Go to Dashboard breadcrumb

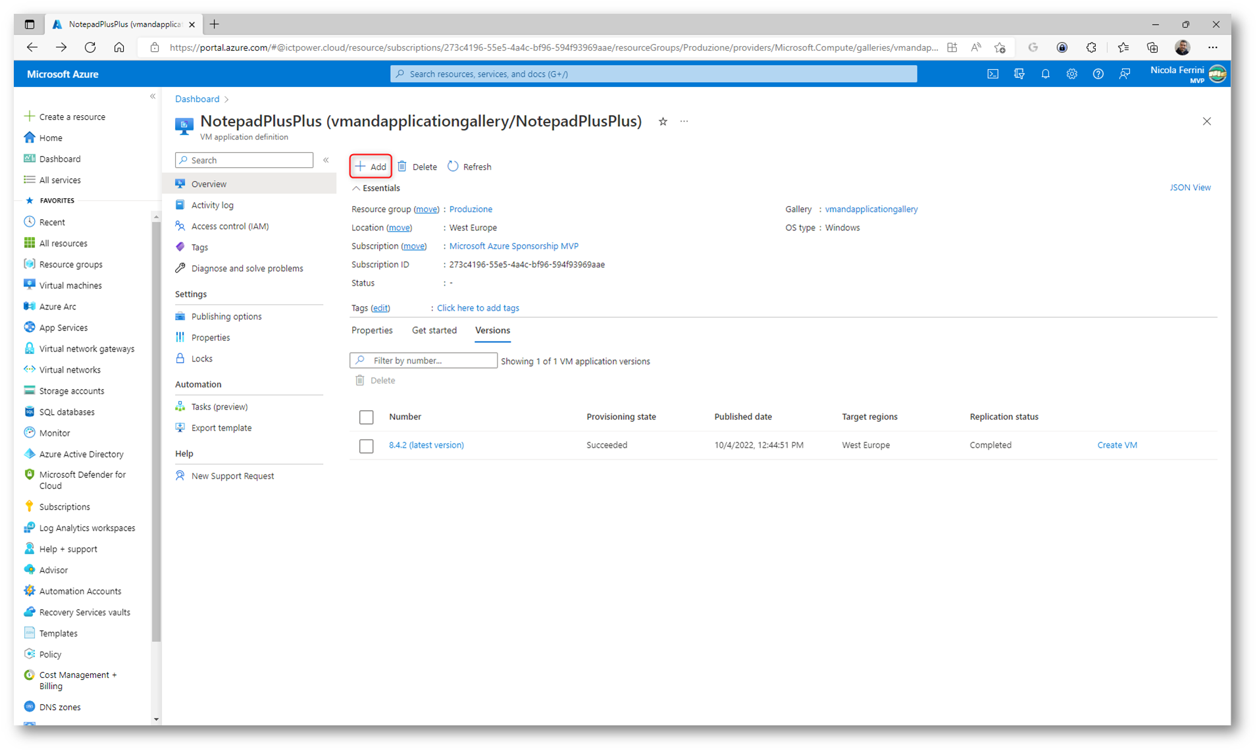pyautogui.click(x=197, y=99)
